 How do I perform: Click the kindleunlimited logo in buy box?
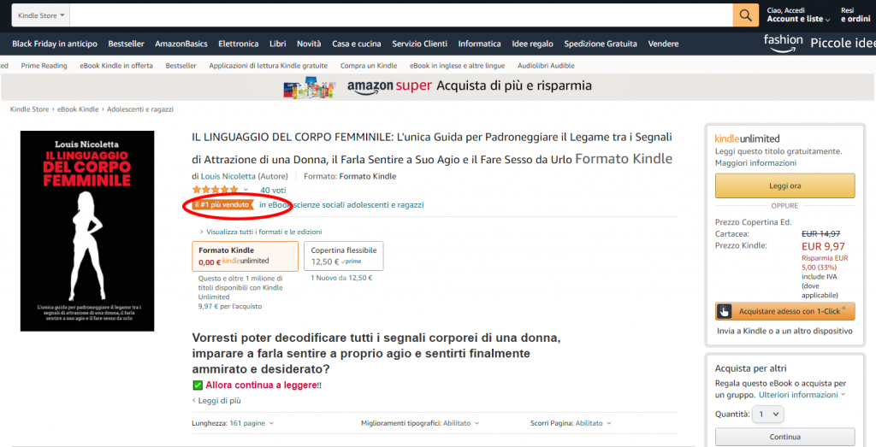point(747,138)
